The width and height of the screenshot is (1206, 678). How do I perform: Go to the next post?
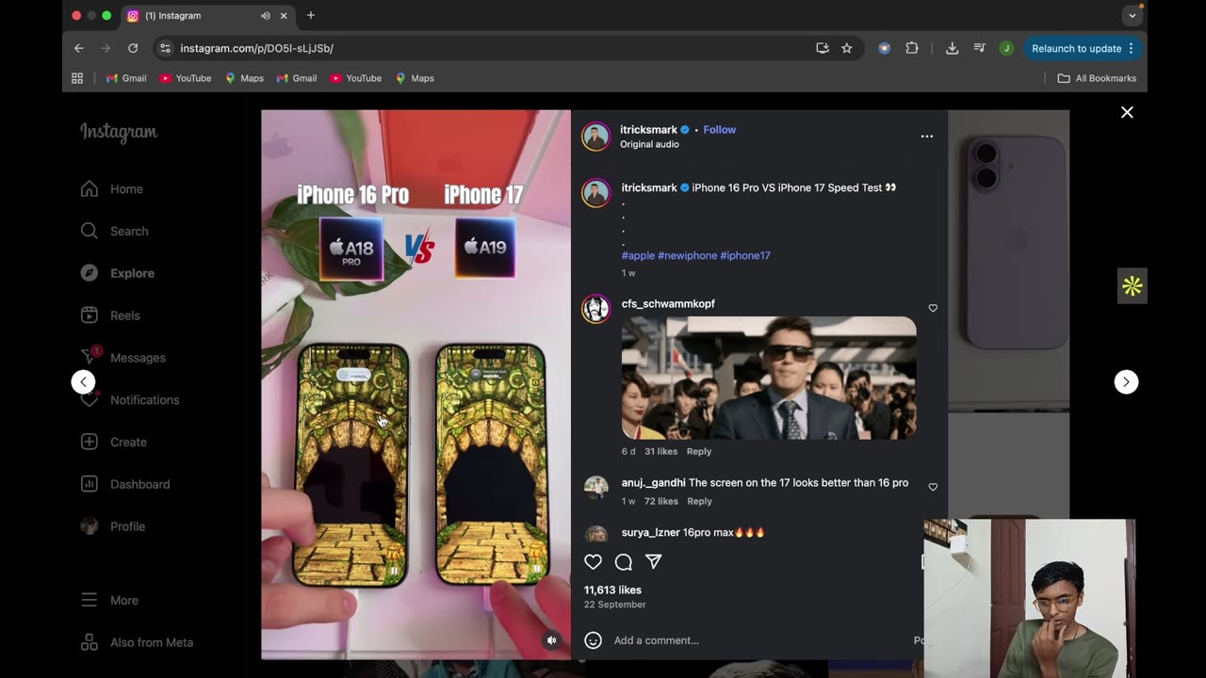point(1126,381)
